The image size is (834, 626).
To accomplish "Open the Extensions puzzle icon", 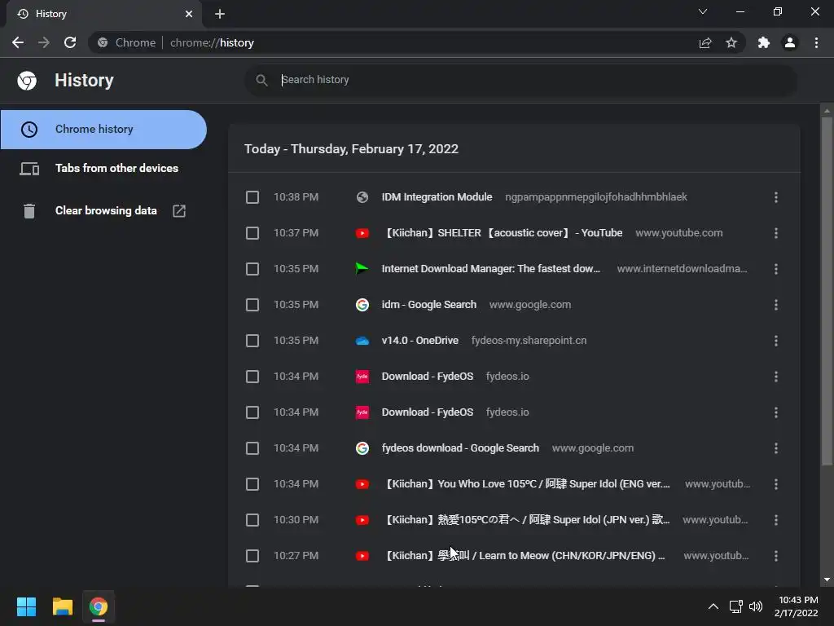I will pyautogui.click(x=764, y=42).
